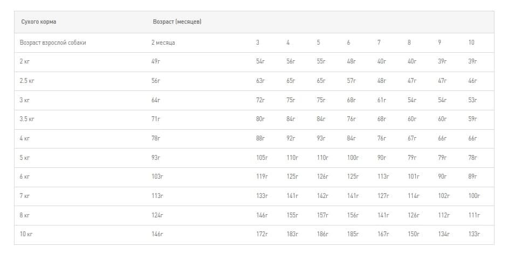Screen dimensions: 508x254
Task: Click the "10 кг" row label
Action: [26, 234]
